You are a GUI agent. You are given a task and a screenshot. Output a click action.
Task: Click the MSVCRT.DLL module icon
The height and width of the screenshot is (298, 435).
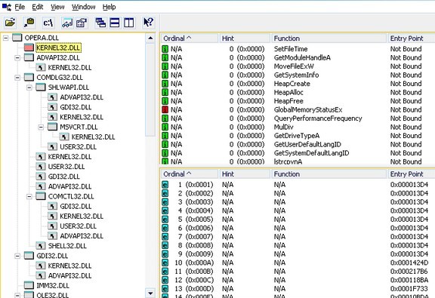(52, 127)
